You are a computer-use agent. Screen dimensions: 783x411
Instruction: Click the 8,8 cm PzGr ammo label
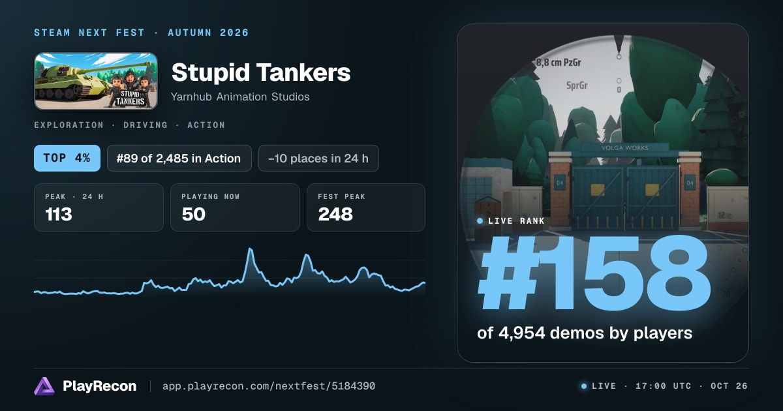click(559, 63)
